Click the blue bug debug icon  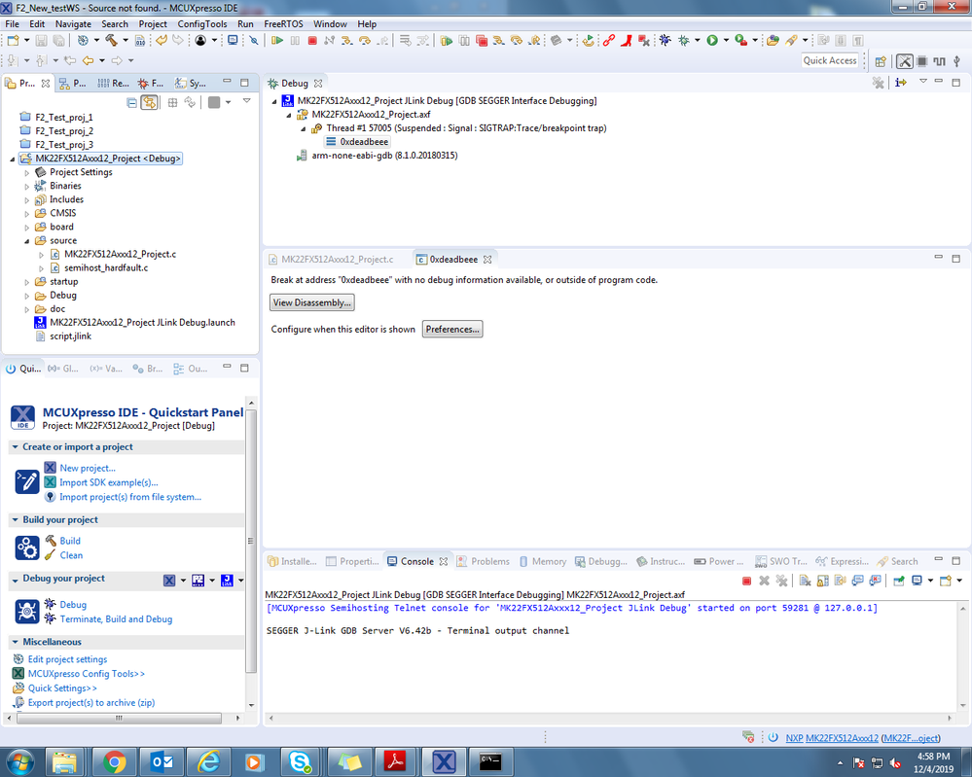pos(666,40)
